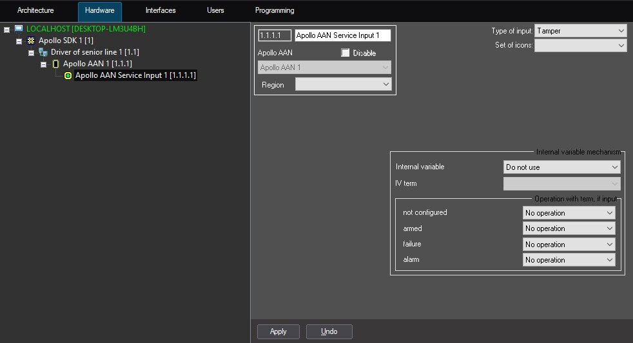Click the Apollo AAN Service Input name field
Image resolution: width=633 pixels, height=343 pixels.
342,35
